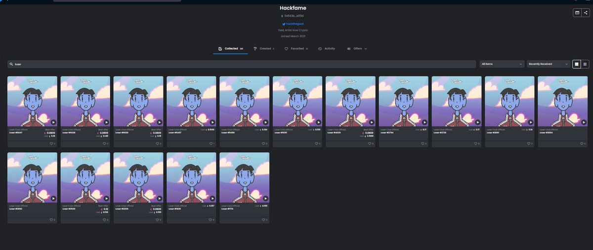The width and height of the screenshot is (593, 250).
Task: Play the Loser #5497 animation
Action: tap(212, 122)
